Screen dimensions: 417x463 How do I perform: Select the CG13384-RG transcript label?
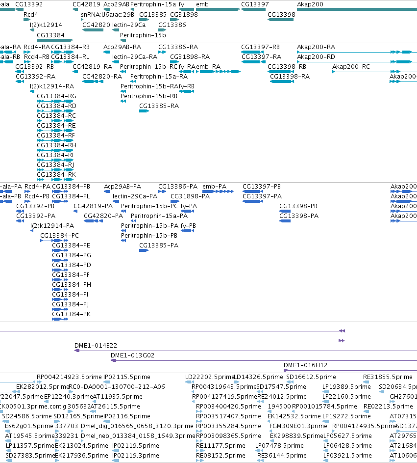(56, 96)
